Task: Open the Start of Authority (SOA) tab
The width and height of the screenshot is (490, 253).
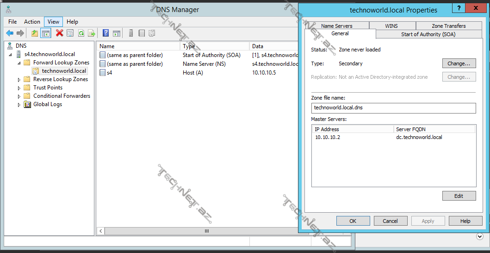Action: 428,34
